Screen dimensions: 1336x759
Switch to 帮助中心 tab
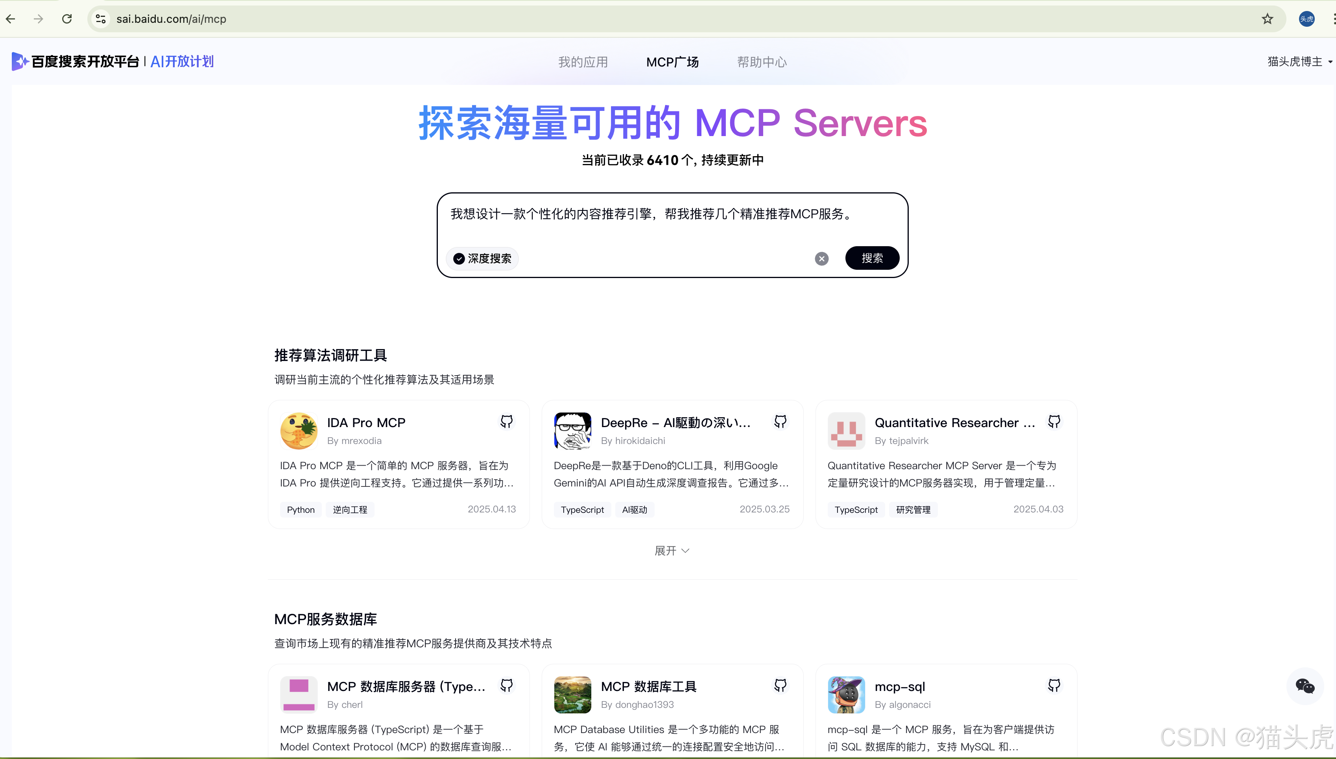coord(761,62)
